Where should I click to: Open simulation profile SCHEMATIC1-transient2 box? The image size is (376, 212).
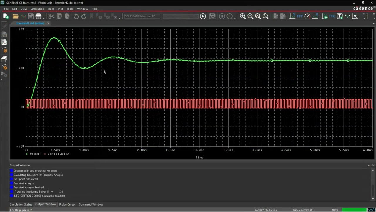pyautogui.click(x=142, y=16)
